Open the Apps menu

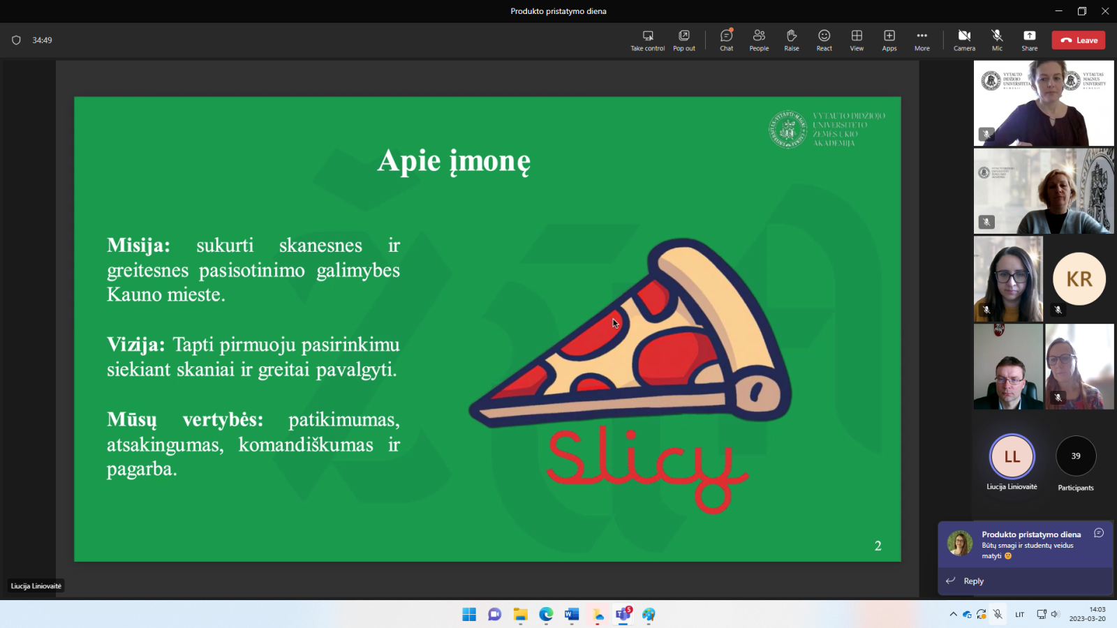tap(889, 40)
